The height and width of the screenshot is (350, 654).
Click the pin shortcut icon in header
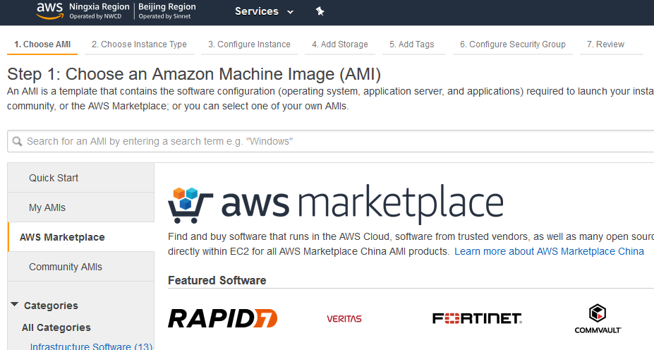[320, 11]
